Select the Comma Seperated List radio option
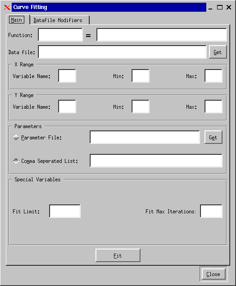The image size is (236, 286). tap(16, 161)
